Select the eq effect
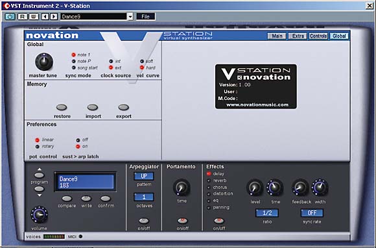 pyautogui.click(x=209, y=201)
